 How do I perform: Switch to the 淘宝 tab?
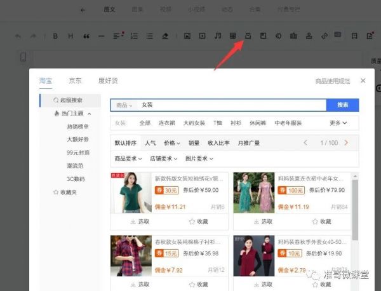tap(46, 81)
